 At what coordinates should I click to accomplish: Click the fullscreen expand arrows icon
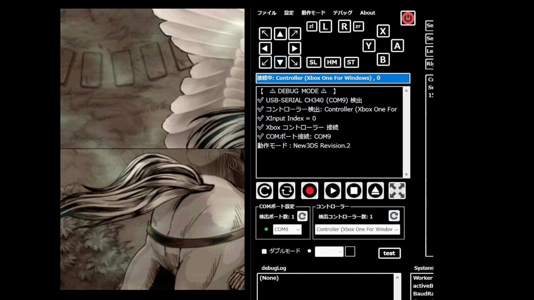(397, 191)
